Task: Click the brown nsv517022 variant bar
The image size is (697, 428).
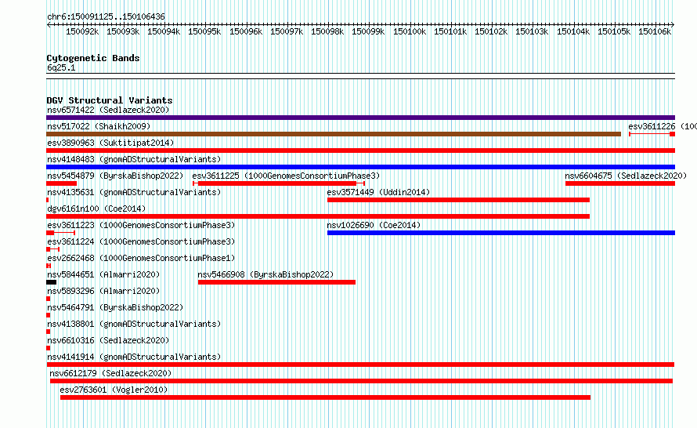Action: tap(334, 134)
